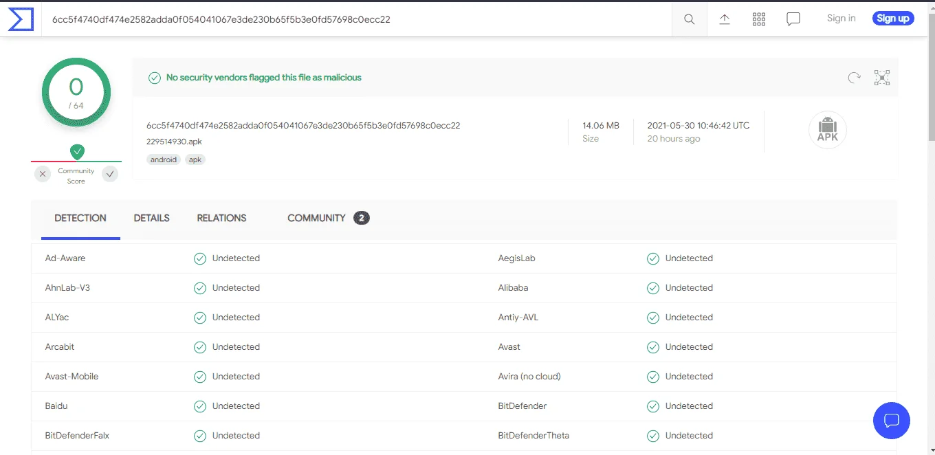Click the 14.06 MB size value
The image size is (935, 455).
[x=601, y=126]
